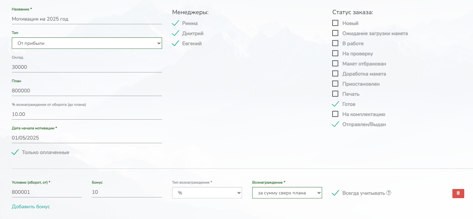Uncheck manager Дмитрий
This screenshot has width=473, height=219.
pyautogui.click(x=175, y=33)
